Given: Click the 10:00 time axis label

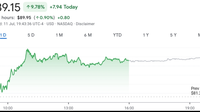Looking at the screenshot, I should [8, 108].
